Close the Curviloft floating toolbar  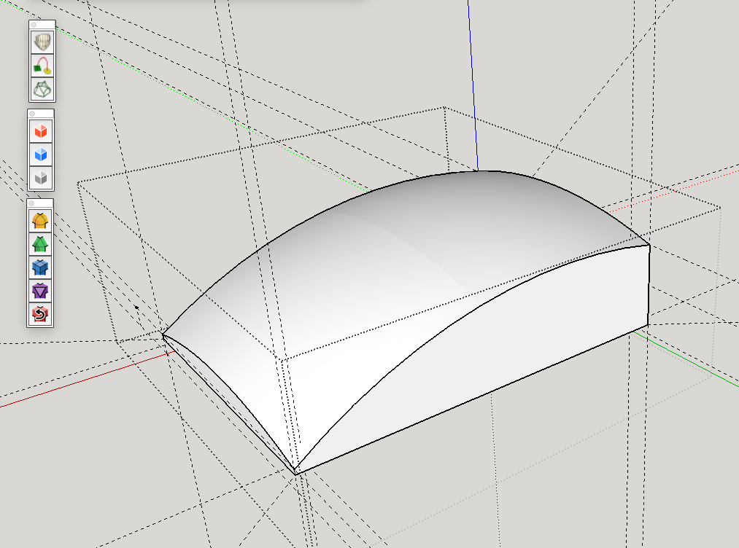tap(34, 25)
